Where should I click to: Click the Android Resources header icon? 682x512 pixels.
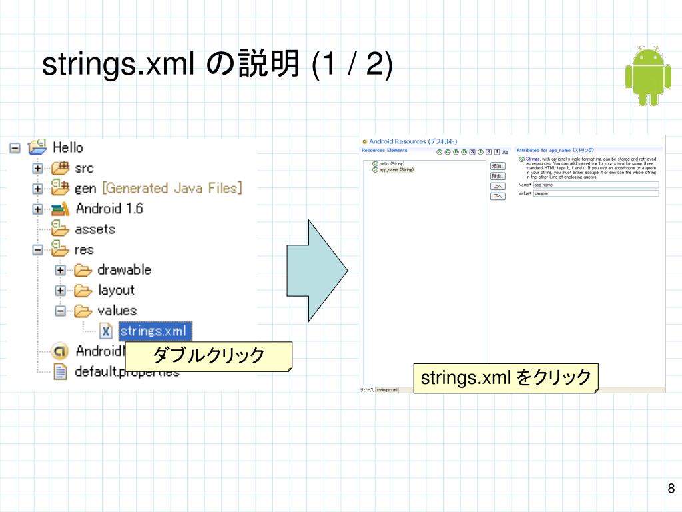tap(364, 141)
